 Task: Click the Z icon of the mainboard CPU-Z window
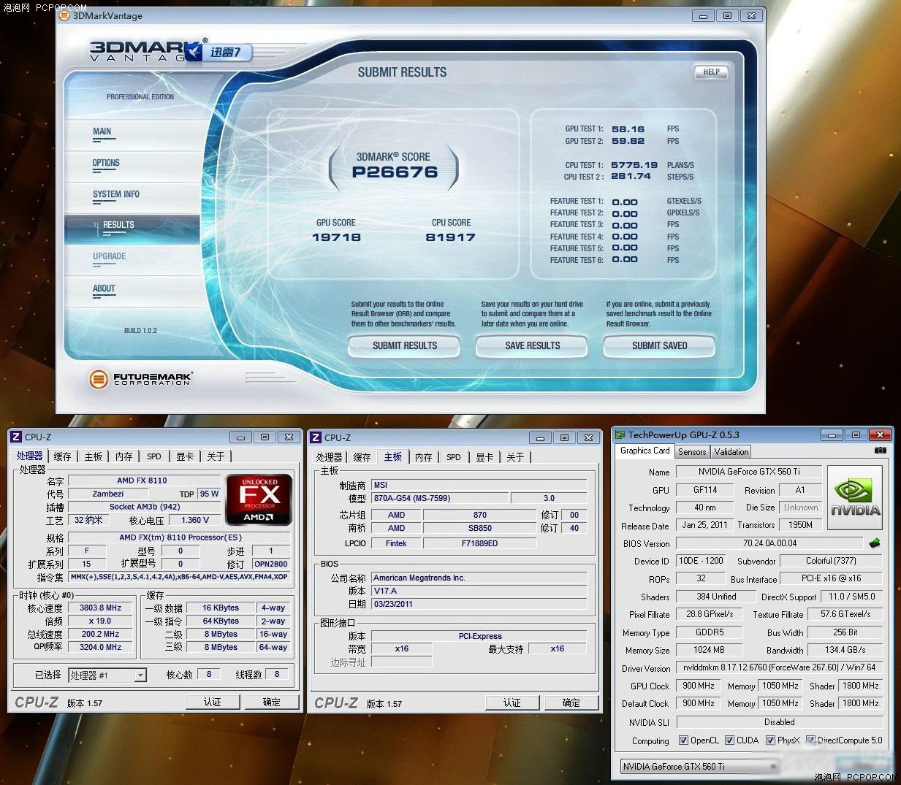316,437
